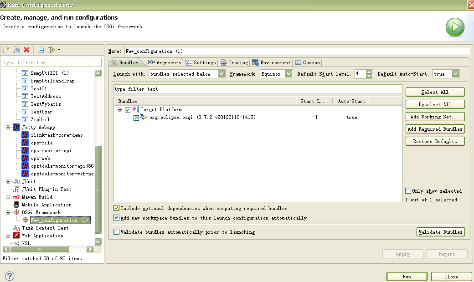The width and height of the screenshot is (474, 282).
Task: Click the opstools-monitor-api Jetty icon
Action: click(25, 166)
